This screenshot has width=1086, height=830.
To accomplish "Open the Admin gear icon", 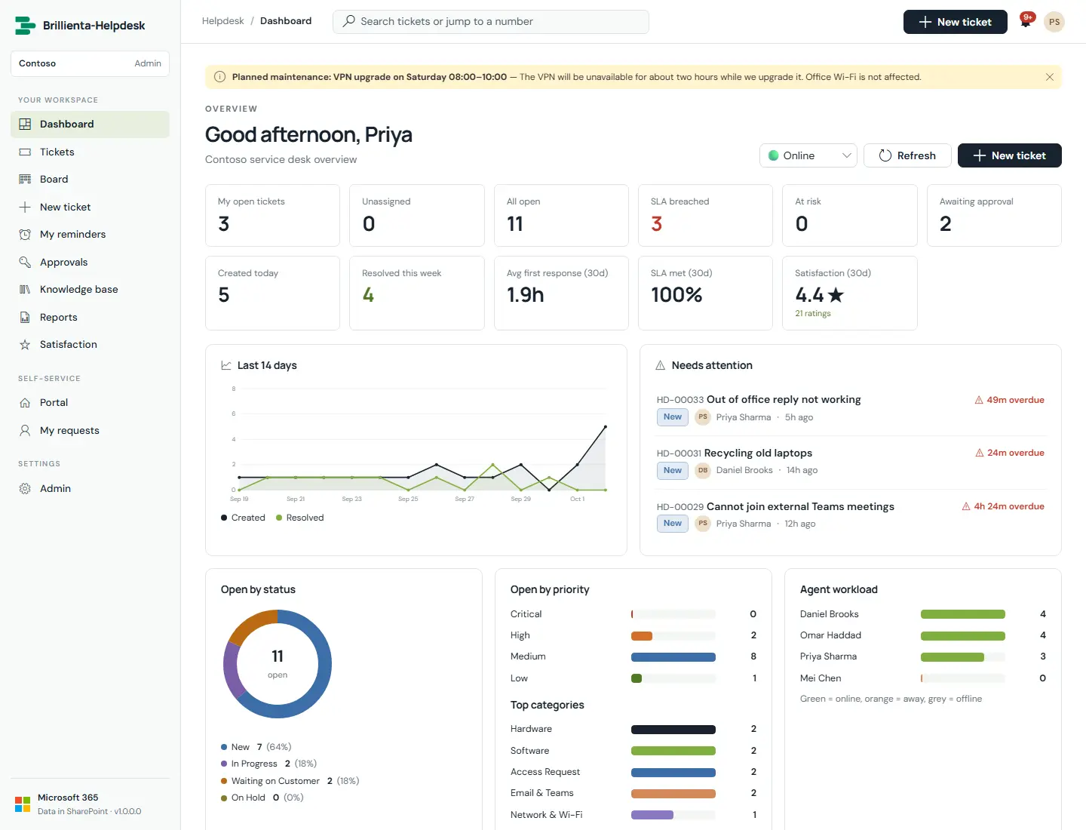I will 25,489.
